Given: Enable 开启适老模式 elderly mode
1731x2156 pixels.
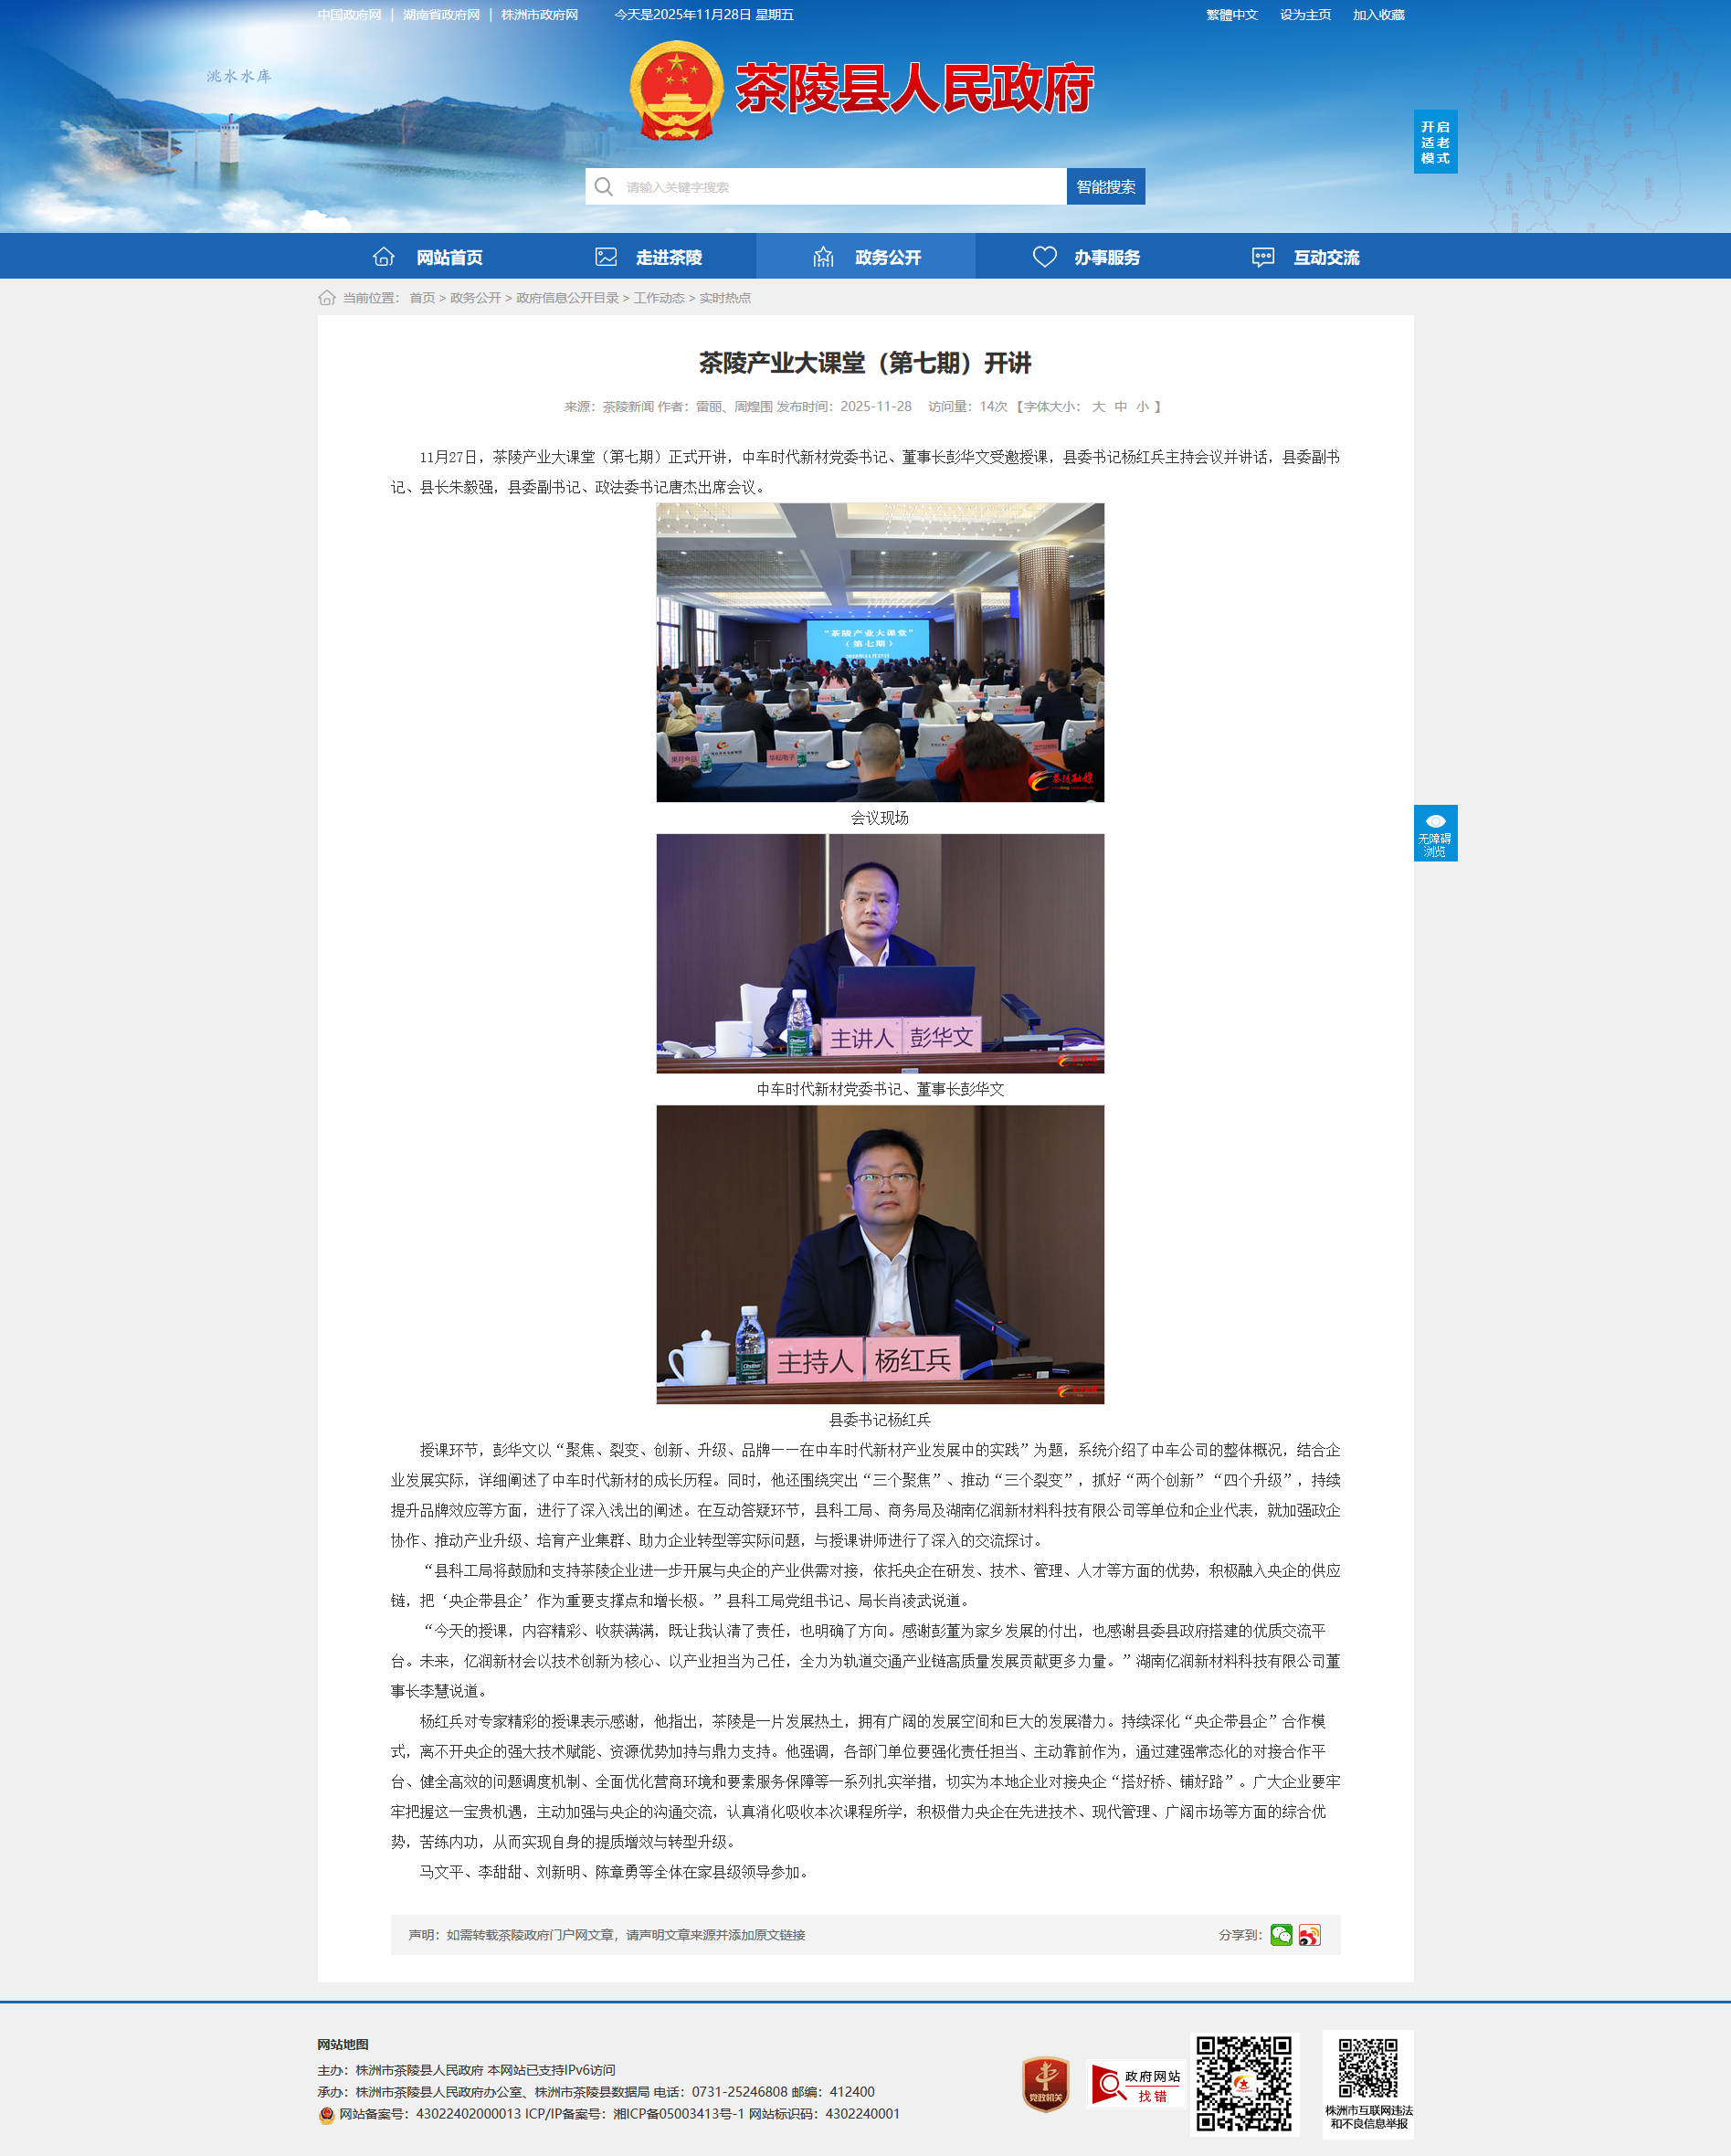Looking at the screenshot, I should [x=1435, y=142].
